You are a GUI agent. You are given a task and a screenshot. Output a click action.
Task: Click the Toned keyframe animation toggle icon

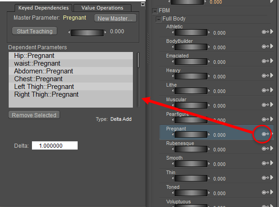pyautogui.click(x=265, y=192)
